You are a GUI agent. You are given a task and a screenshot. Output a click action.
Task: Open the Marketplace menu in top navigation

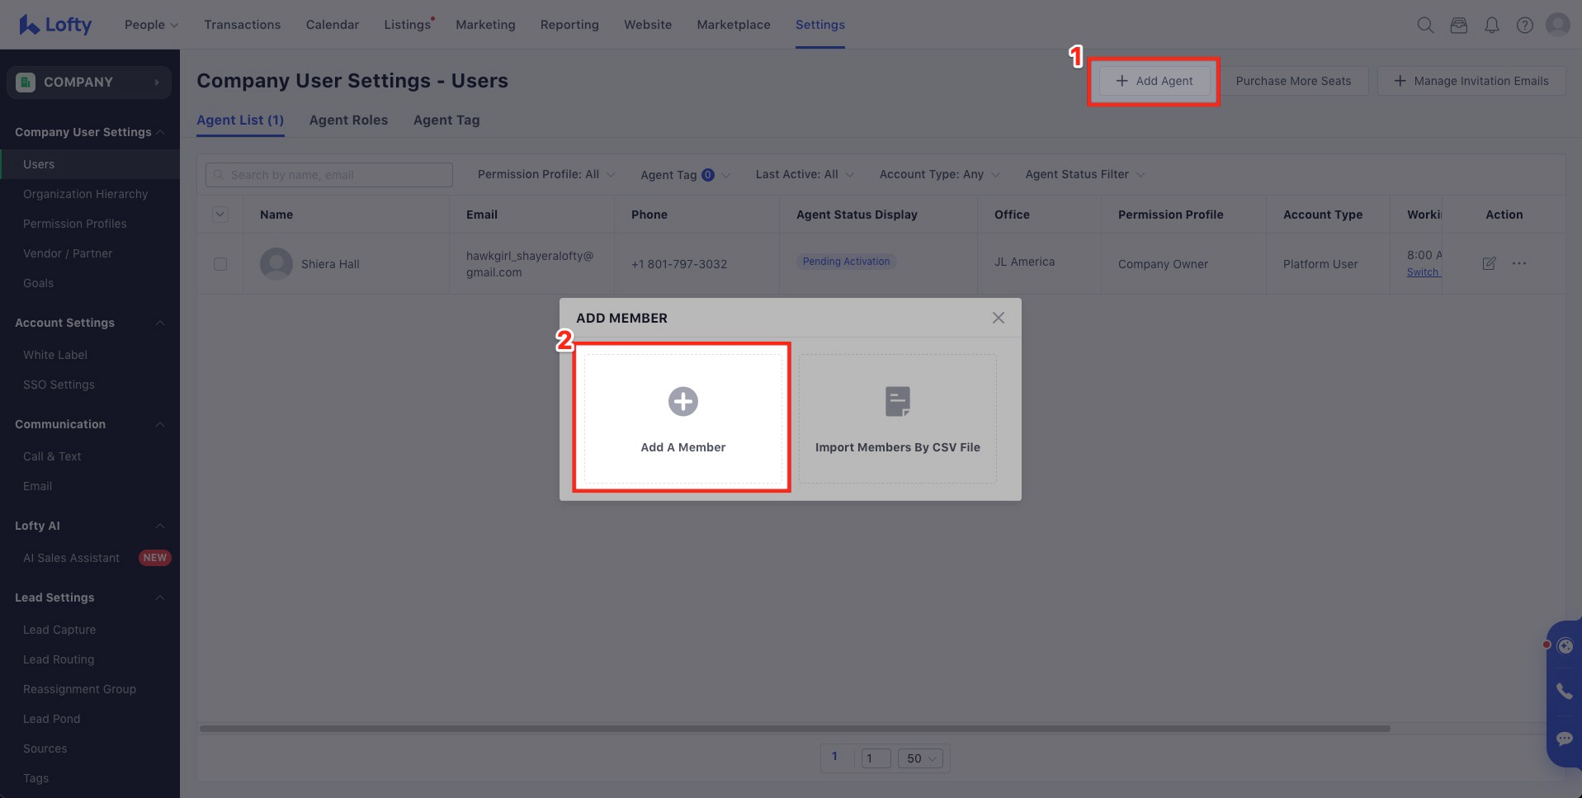[733, 25]
